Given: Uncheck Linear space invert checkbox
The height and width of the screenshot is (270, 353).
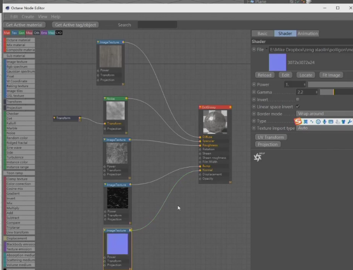Looking at the screenshot, I should [x=298, y=107].
